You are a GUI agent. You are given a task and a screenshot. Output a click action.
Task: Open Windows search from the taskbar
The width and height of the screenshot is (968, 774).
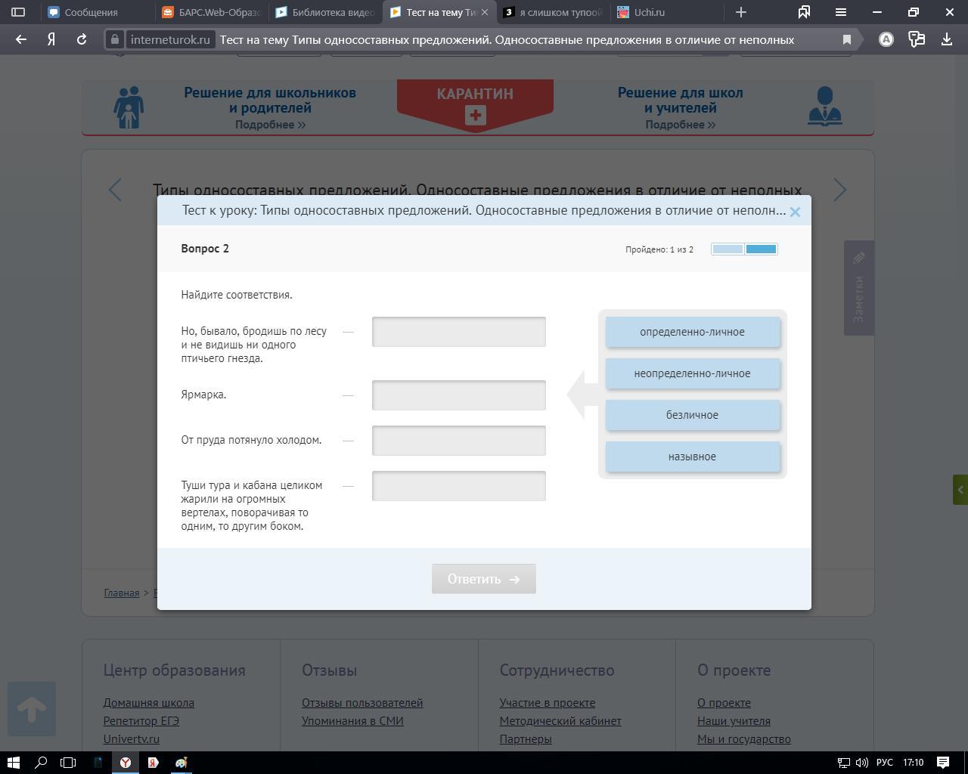coord(42,762)
